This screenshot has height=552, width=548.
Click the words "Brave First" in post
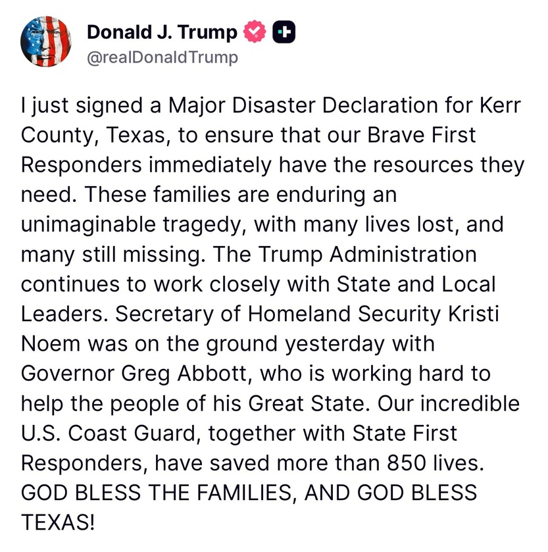tap(421, 135)
